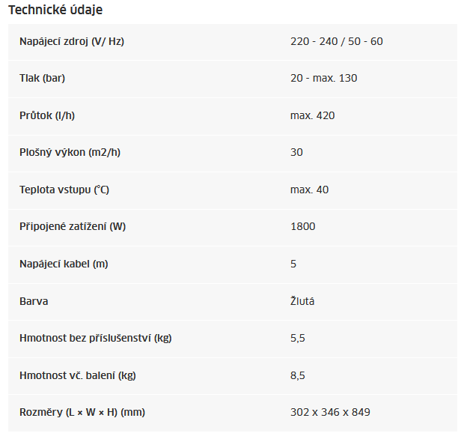Select the "Napájecí zdroj (V/ Hz)" label
This screenshot has width=458, height=433.
click(72, 41)
